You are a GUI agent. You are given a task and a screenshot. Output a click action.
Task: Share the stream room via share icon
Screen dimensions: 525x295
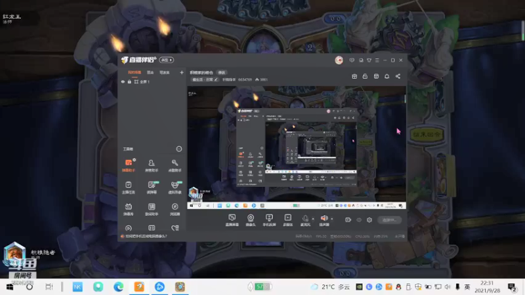(398, 76)
